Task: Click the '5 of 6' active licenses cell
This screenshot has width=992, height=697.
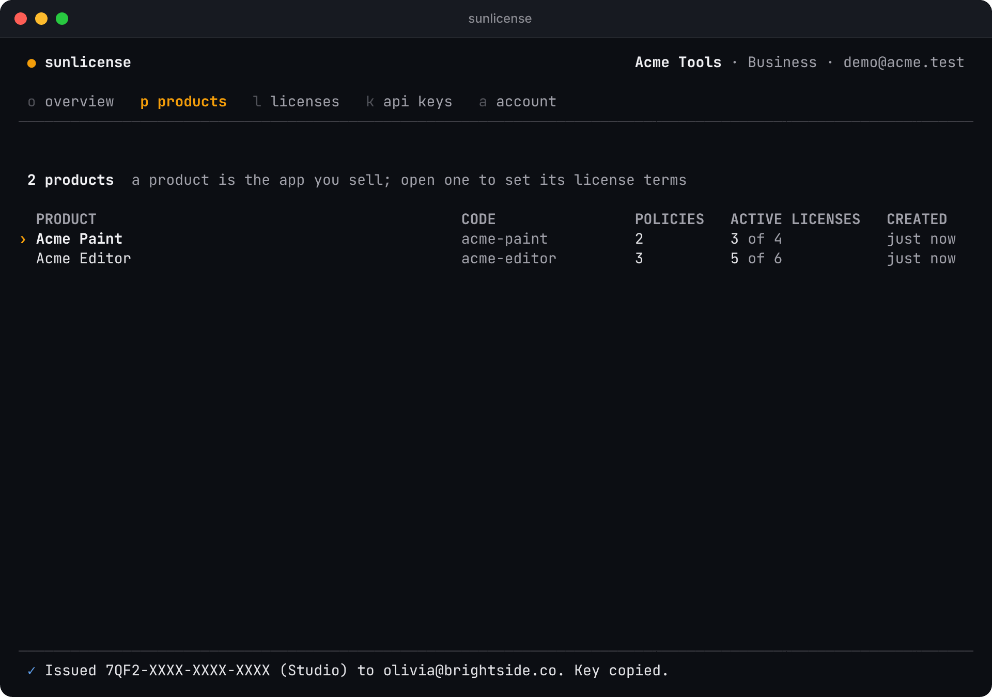Action: click(756, 259)
